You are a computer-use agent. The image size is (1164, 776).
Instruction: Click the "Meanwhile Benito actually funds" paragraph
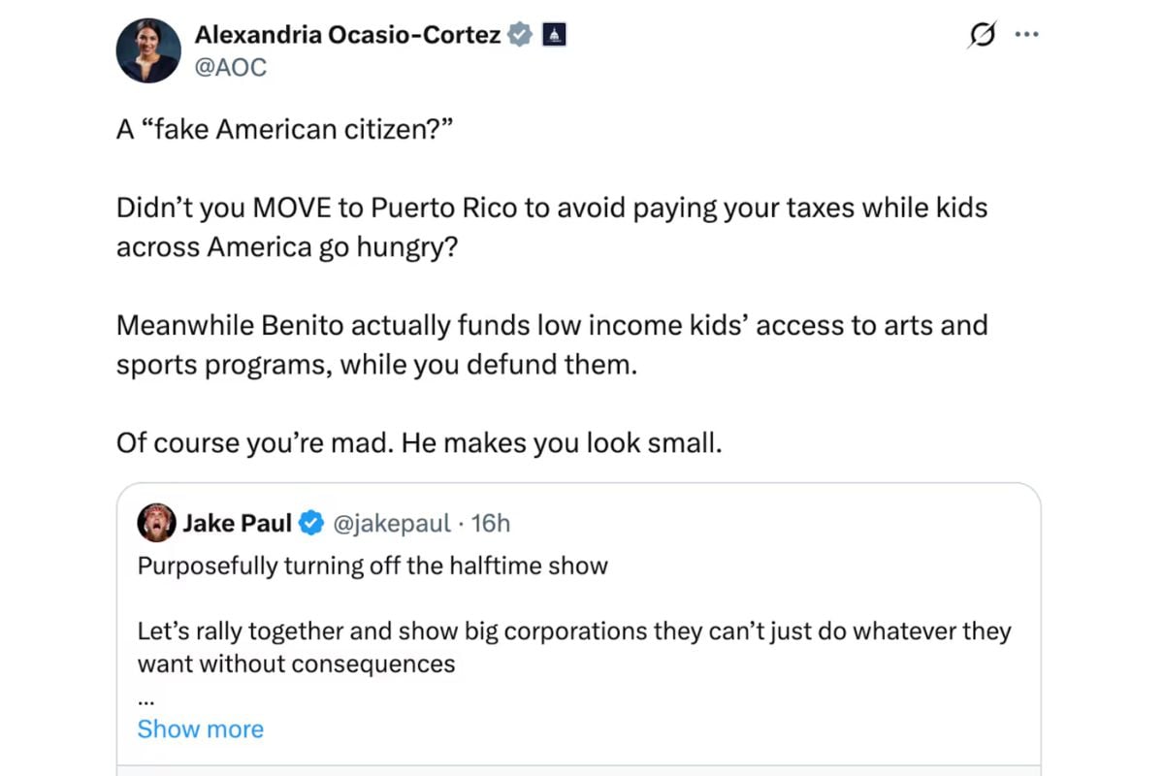point(551,344)
